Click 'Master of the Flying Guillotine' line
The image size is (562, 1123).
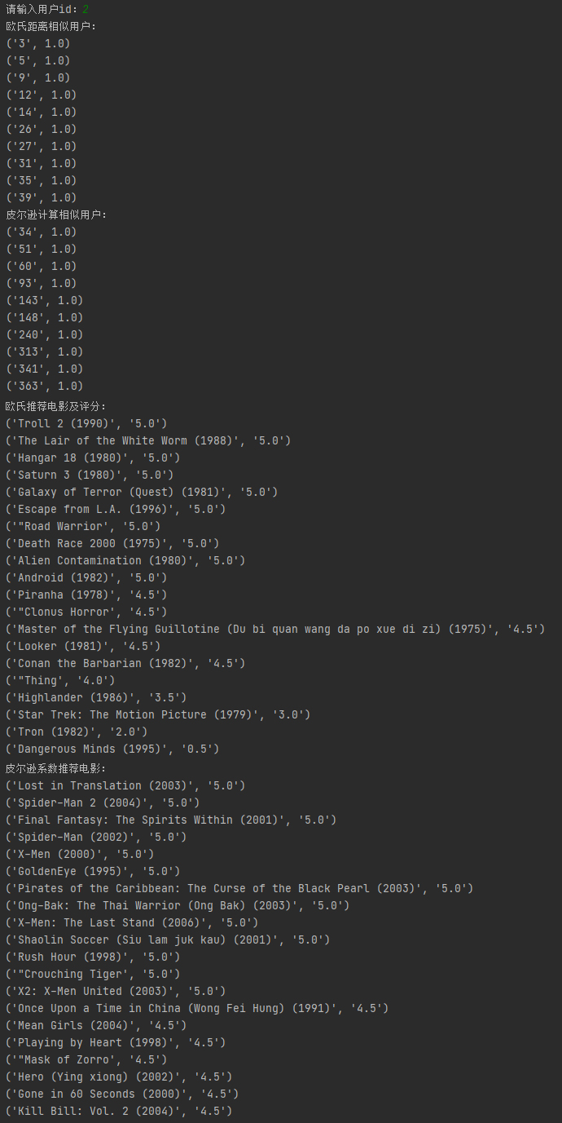(275, 629)
